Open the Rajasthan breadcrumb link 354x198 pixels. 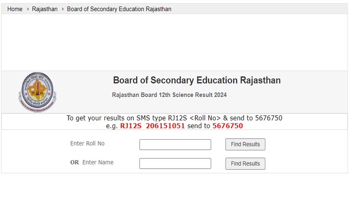tap(45, 9)
